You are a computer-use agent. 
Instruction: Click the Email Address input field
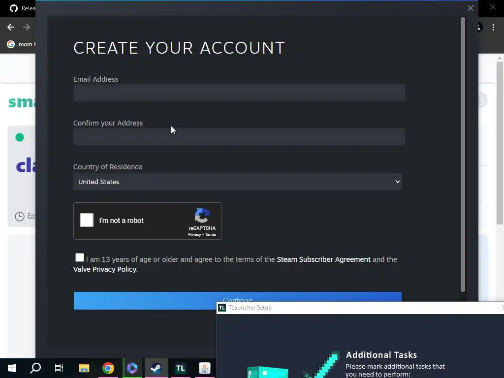click(x=239, y=93)
